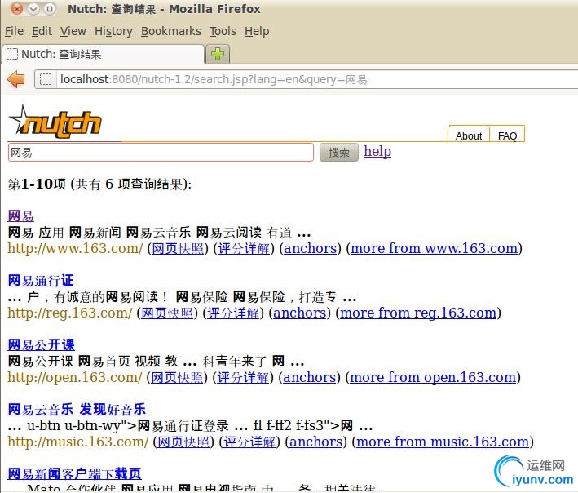Click the http://www.163.com/ URL text
578x493 pixels.
tap(75, 249)
